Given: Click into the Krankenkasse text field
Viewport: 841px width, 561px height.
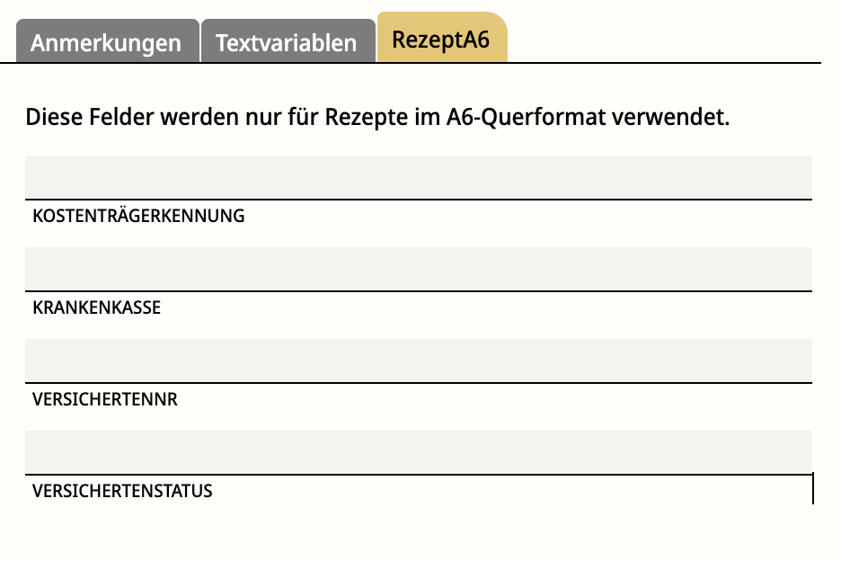Looking at the screenshot, I should [x=418, y=269].
